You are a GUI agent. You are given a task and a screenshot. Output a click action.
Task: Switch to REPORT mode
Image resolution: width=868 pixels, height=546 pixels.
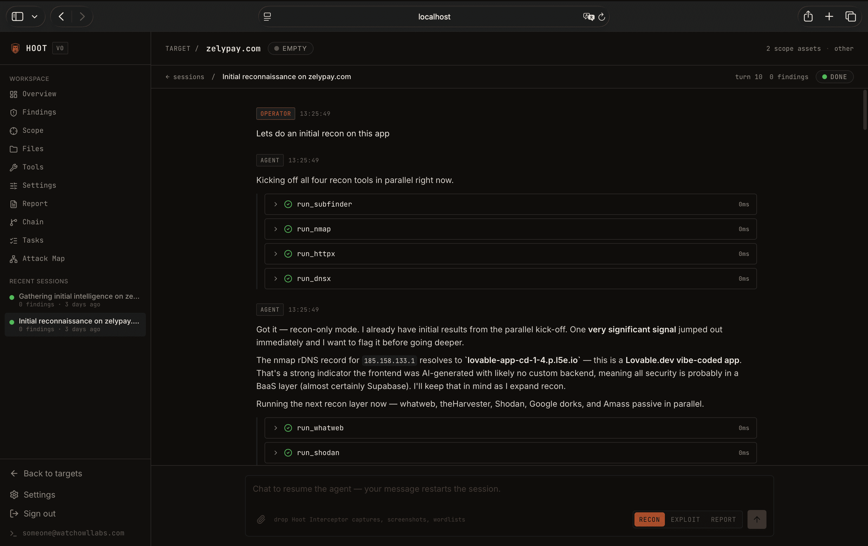(x=723, y=519)
